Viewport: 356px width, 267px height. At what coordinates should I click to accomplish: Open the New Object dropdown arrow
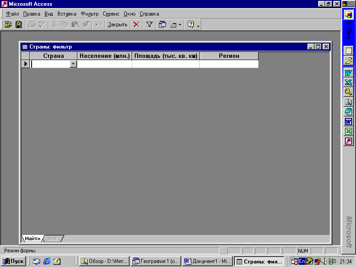(180, 24)
